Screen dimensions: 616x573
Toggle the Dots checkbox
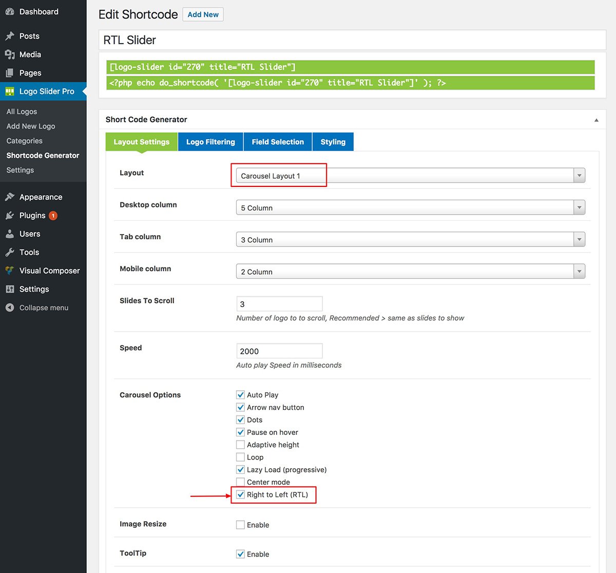click(240, 419)
